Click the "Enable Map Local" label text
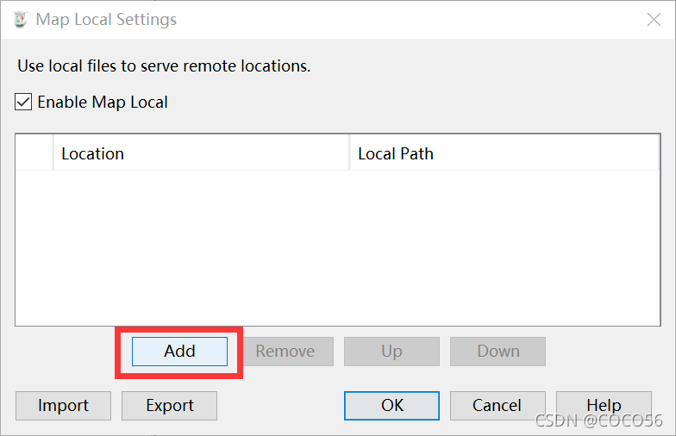Viewport: 676px width, 436px height. tap(103, 102)
